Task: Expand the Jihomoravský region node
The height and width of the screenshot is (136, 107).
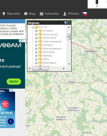Action: pos(36,35)
